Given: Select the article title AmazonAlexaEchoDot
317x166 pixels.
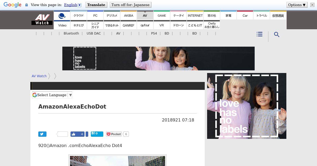Looking at the screenshot, I should (72, 107).
